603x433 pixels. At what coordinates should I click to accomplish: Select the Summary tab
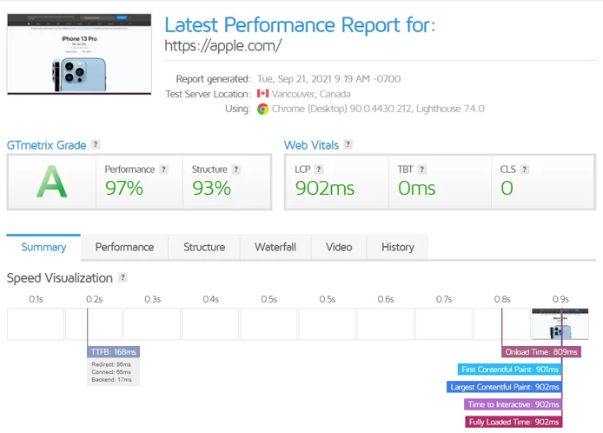[x=43, y=248]
